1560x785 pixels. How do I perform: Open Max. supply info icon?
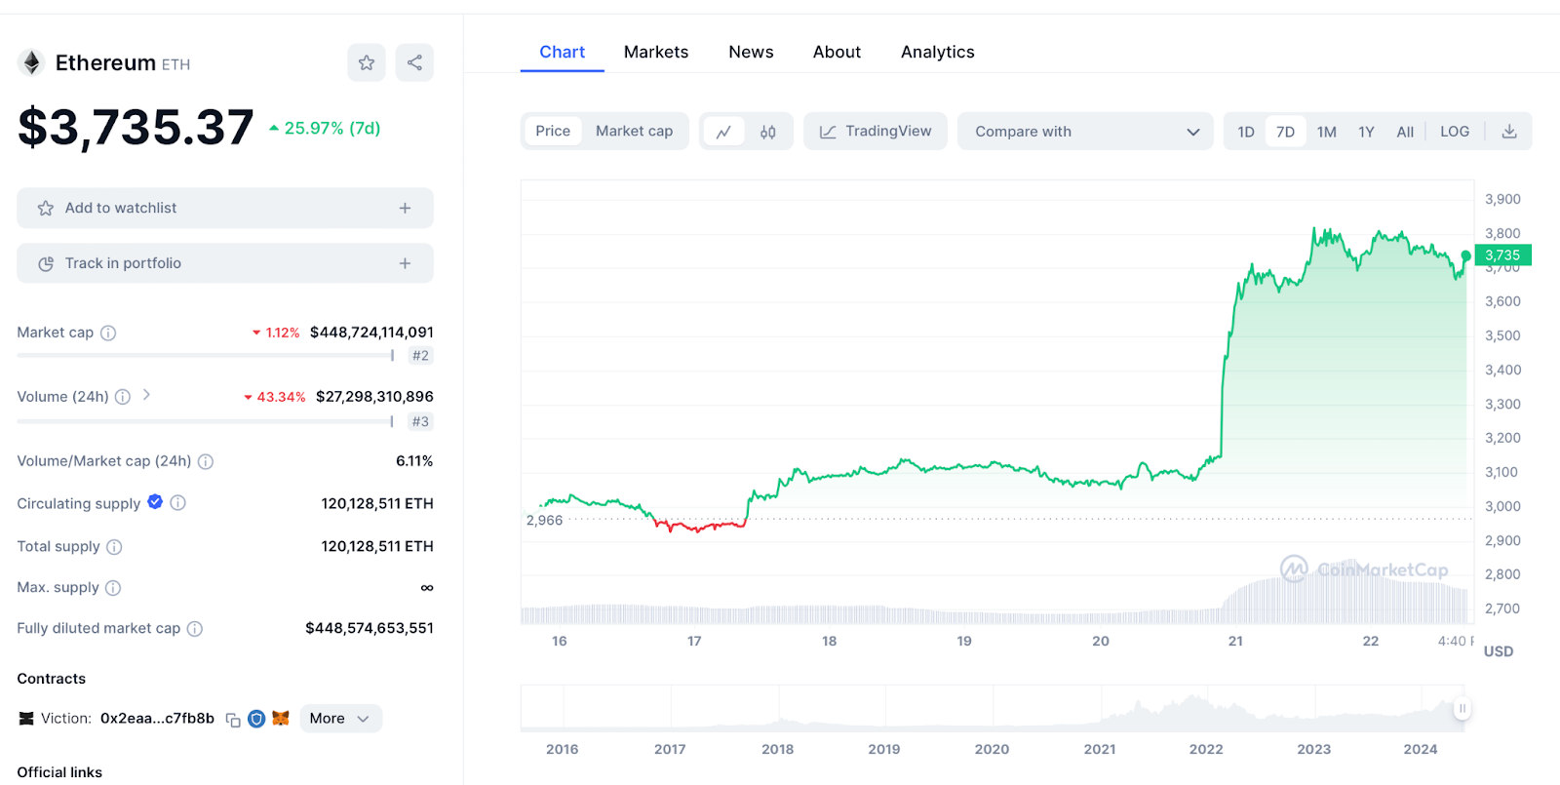(x=113, y=588)
